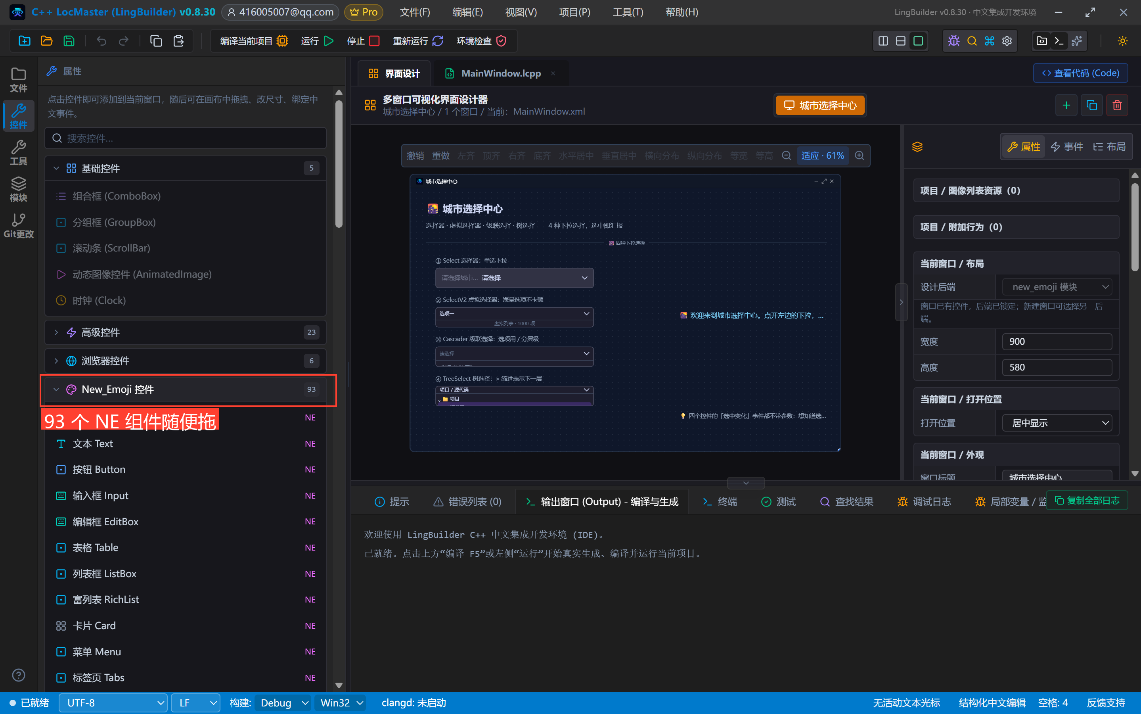
Task: Open the 模块 sidebar panel
Action: pos(18,189)
